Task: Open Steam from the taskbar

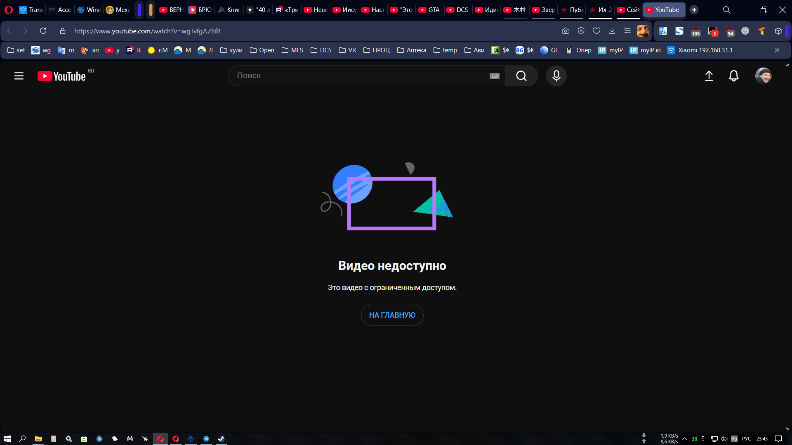Action: [222, 439]
